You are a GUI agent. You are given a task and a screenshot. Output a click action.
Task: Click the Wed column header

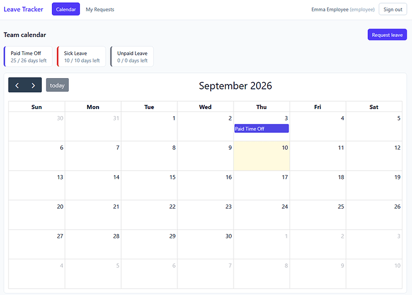pos(205,107)
